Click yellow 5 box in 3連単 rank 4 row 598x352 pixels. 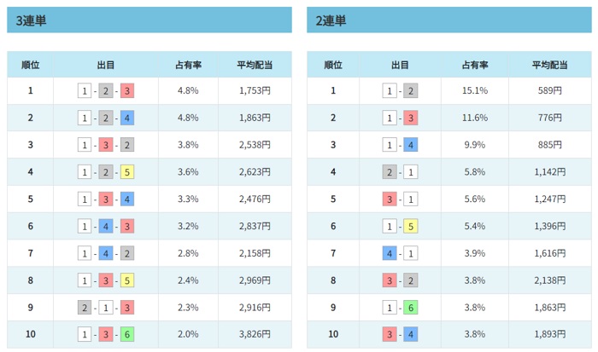(126, 172)
